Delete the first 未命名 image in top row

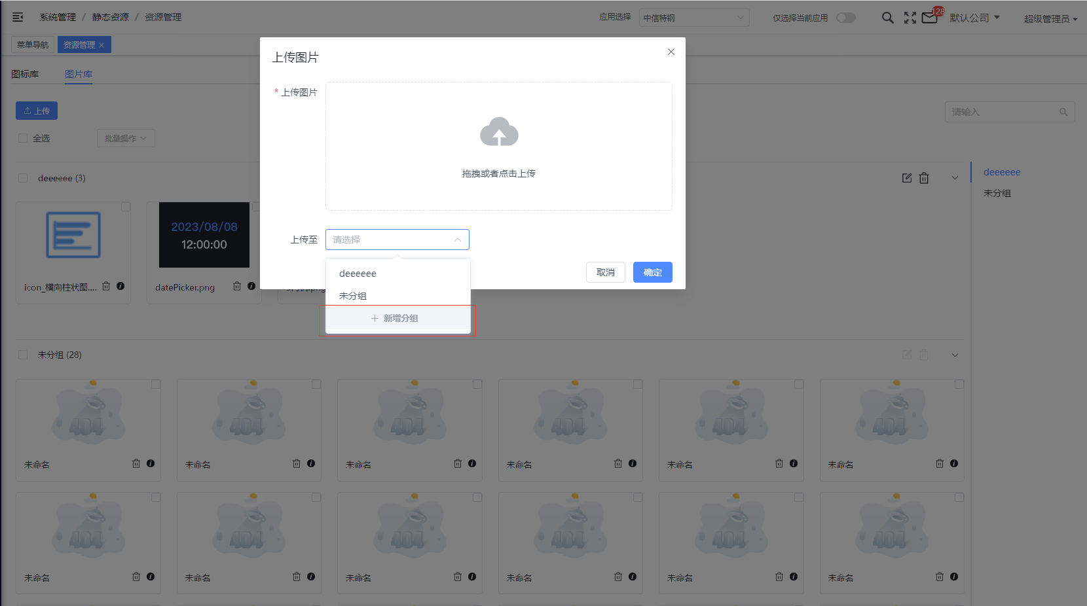(136, 463)
